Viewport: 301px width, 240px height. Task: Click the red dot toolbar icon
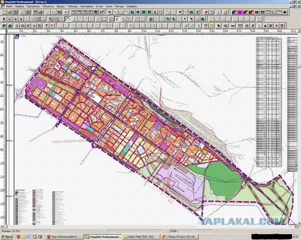pos(277,26)
